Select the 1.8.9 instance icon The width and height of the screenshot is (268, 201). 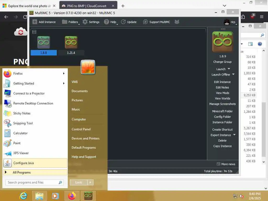(x=44, y=42)
